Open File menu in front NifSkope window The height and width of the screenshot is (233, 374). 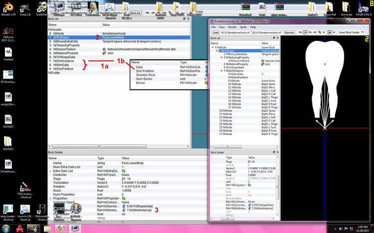coord(213,27)
